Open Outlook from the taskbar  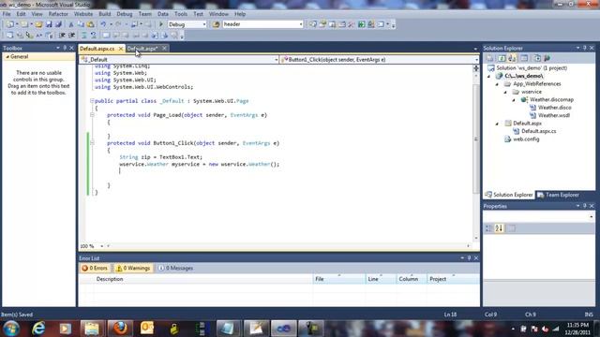147,329
